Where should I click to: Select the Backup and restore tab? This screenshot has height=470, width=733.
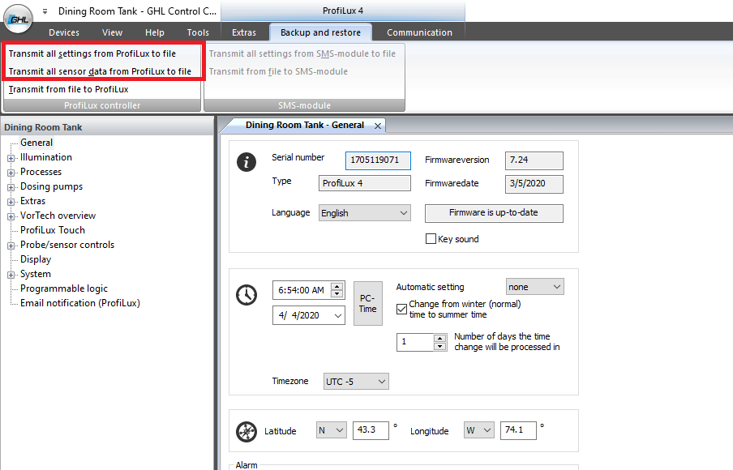click(321, 32)
